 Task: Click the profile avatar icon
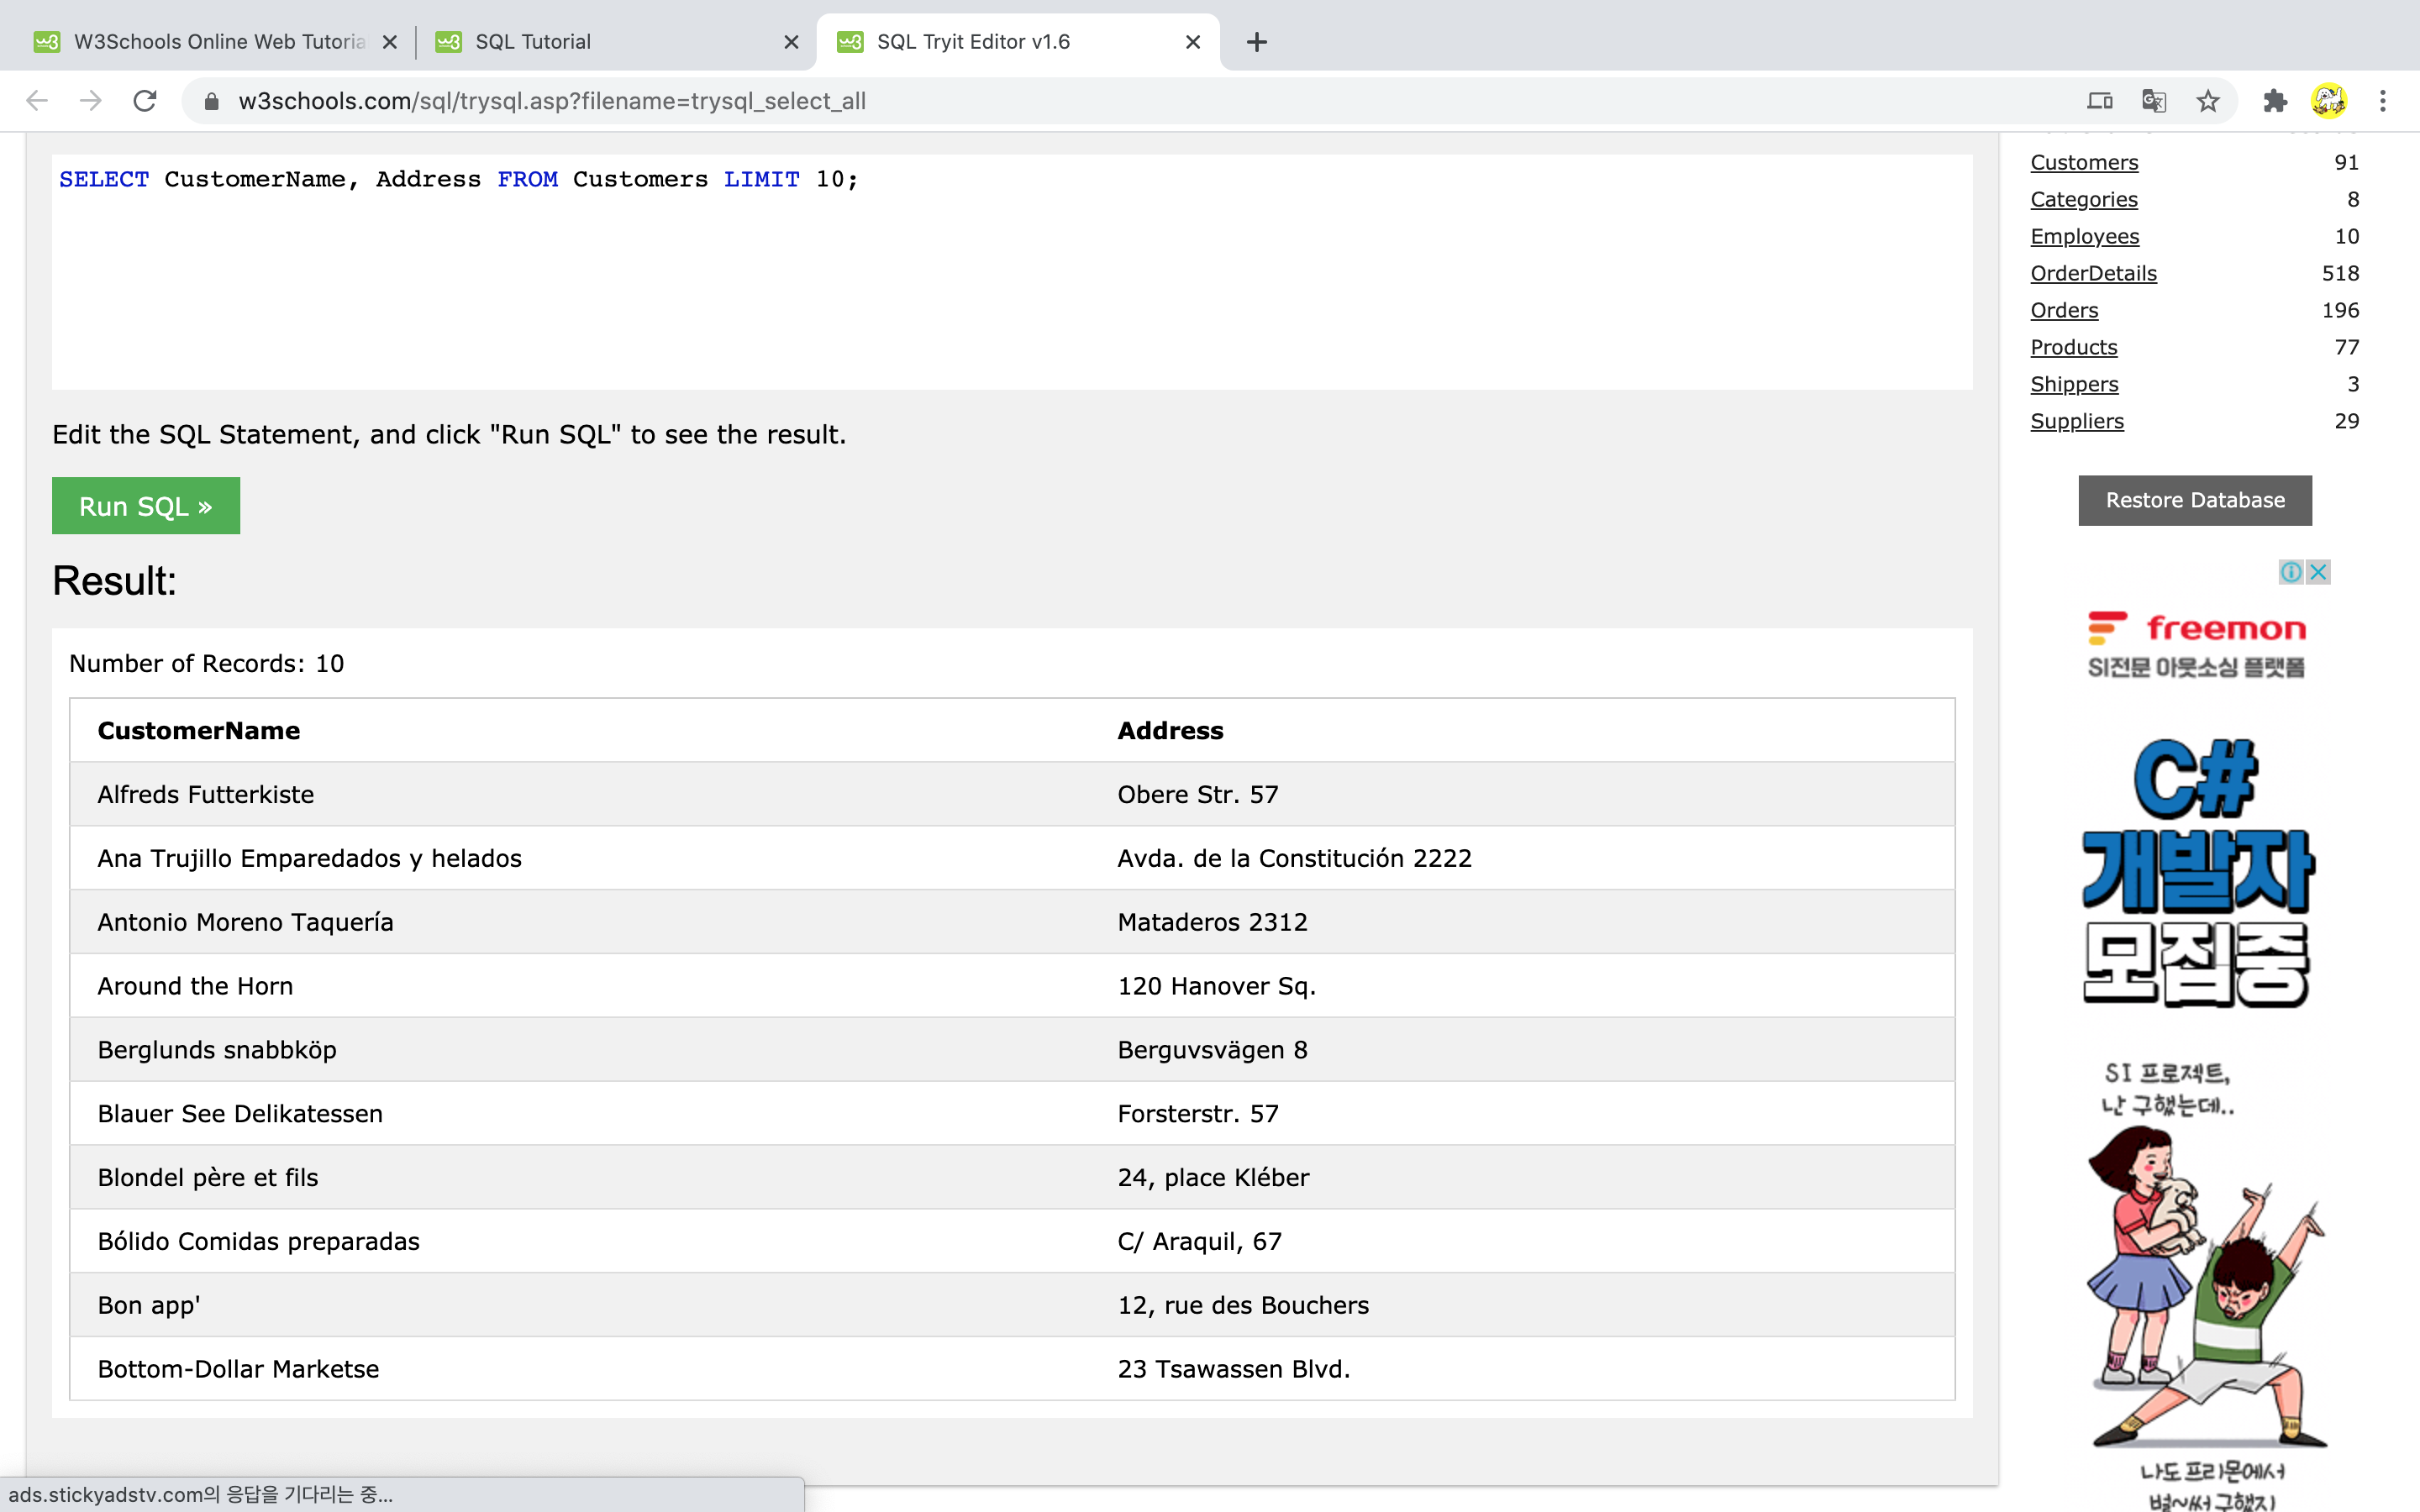click(2329, 101)
